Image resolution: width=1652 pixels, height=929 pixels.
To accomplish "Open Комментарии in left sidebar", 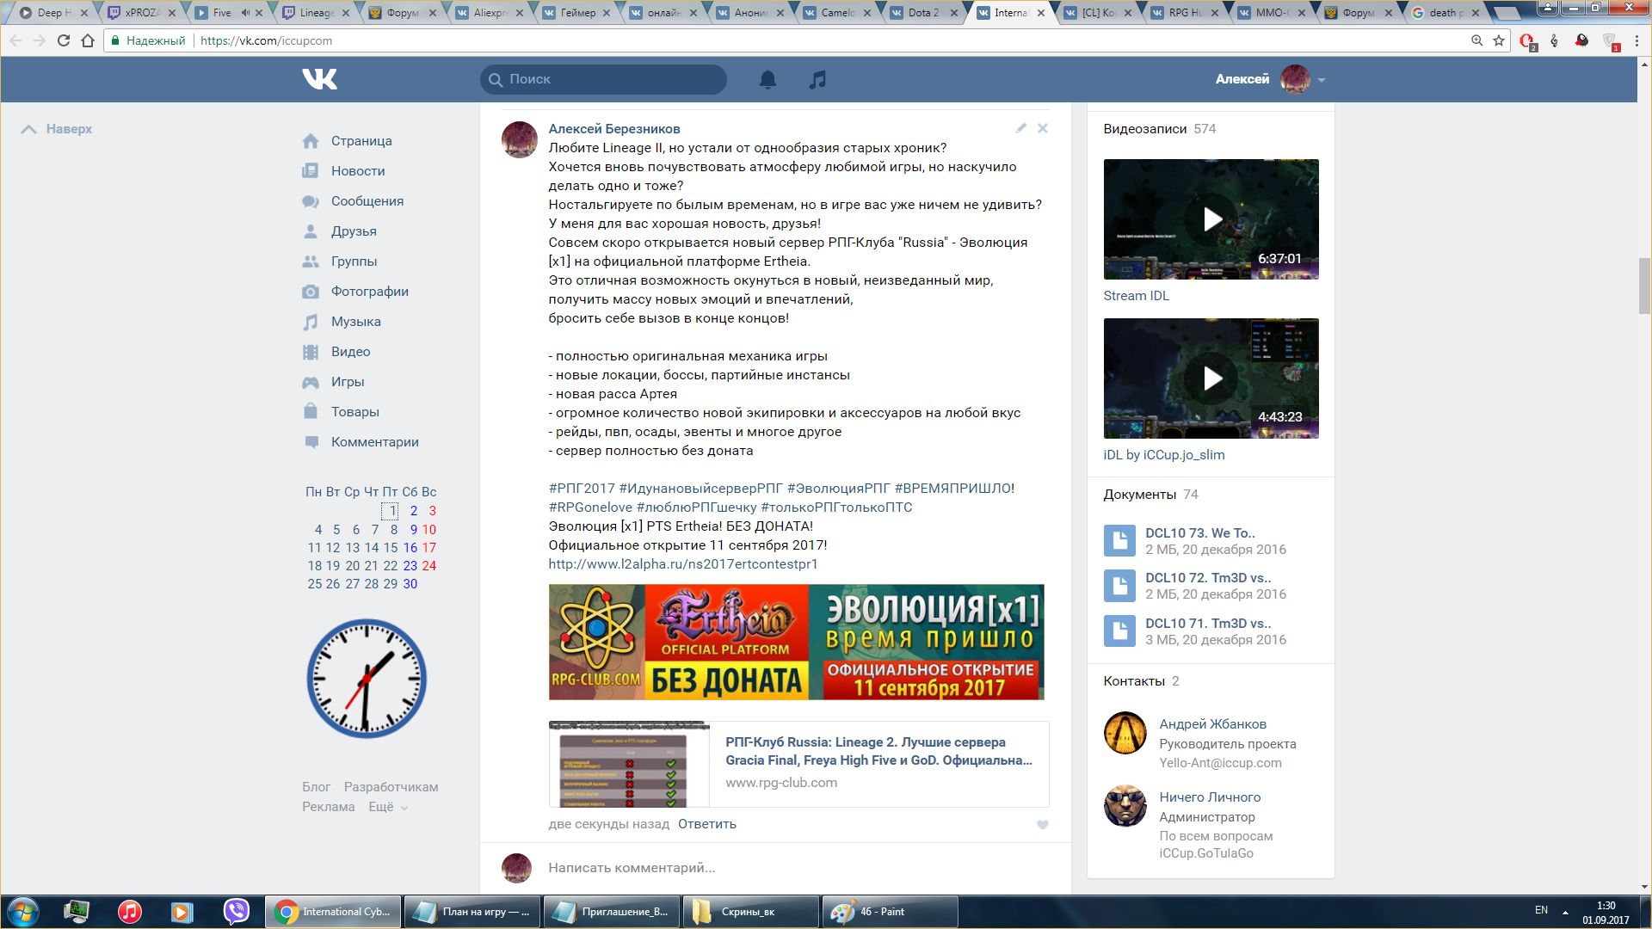I will pyautogui.click(x=375, y=442).
